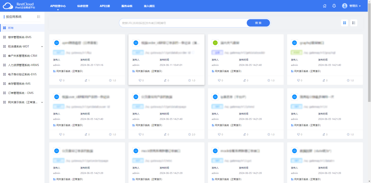Expand 旺店通系统-WDT tree node

point(42,46)
